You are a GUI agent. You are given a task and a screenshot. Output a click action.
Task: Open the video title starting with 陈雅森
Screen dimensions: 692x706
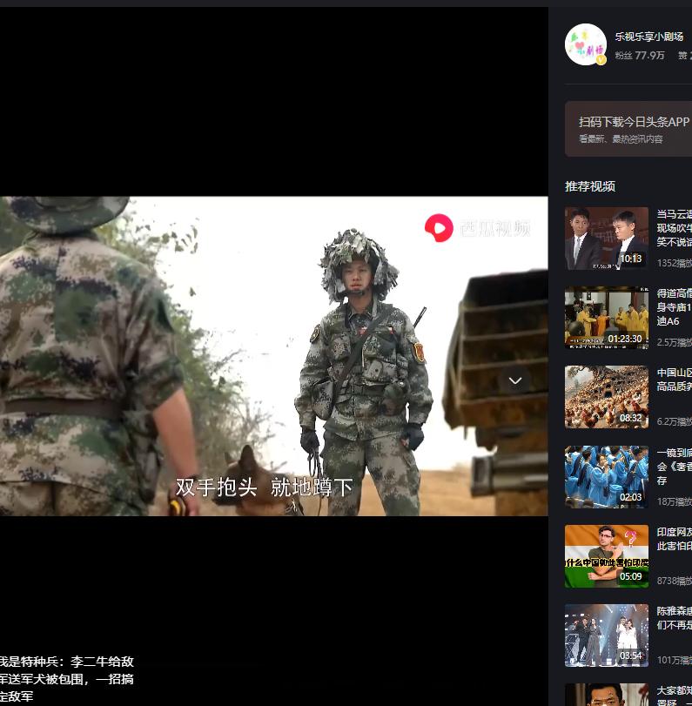point(674,618)
